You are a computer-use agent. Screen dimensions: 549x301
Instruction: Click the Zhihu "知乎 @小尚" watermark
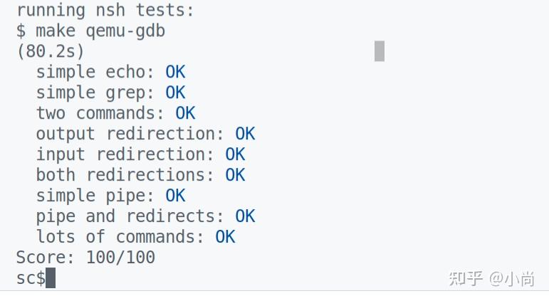491,279
